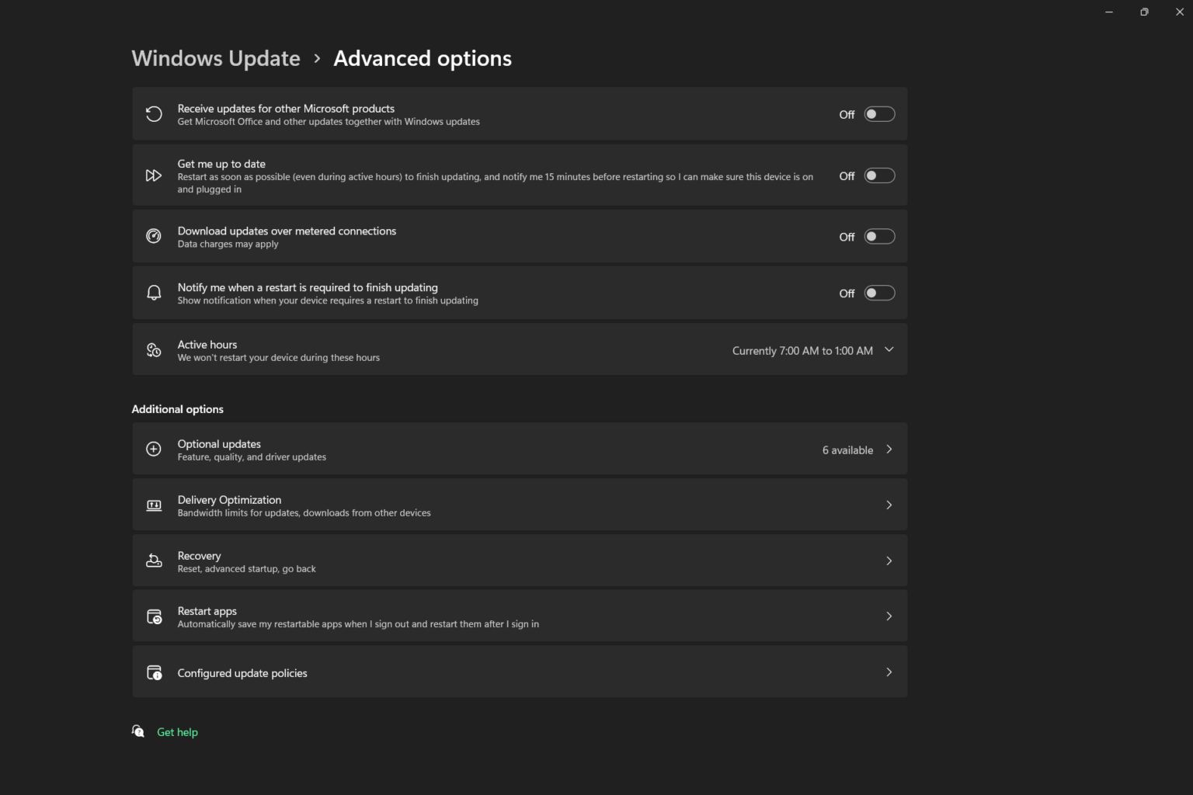Open the Get help link
Screen dimensions: 1193x795
pos(177,732)
